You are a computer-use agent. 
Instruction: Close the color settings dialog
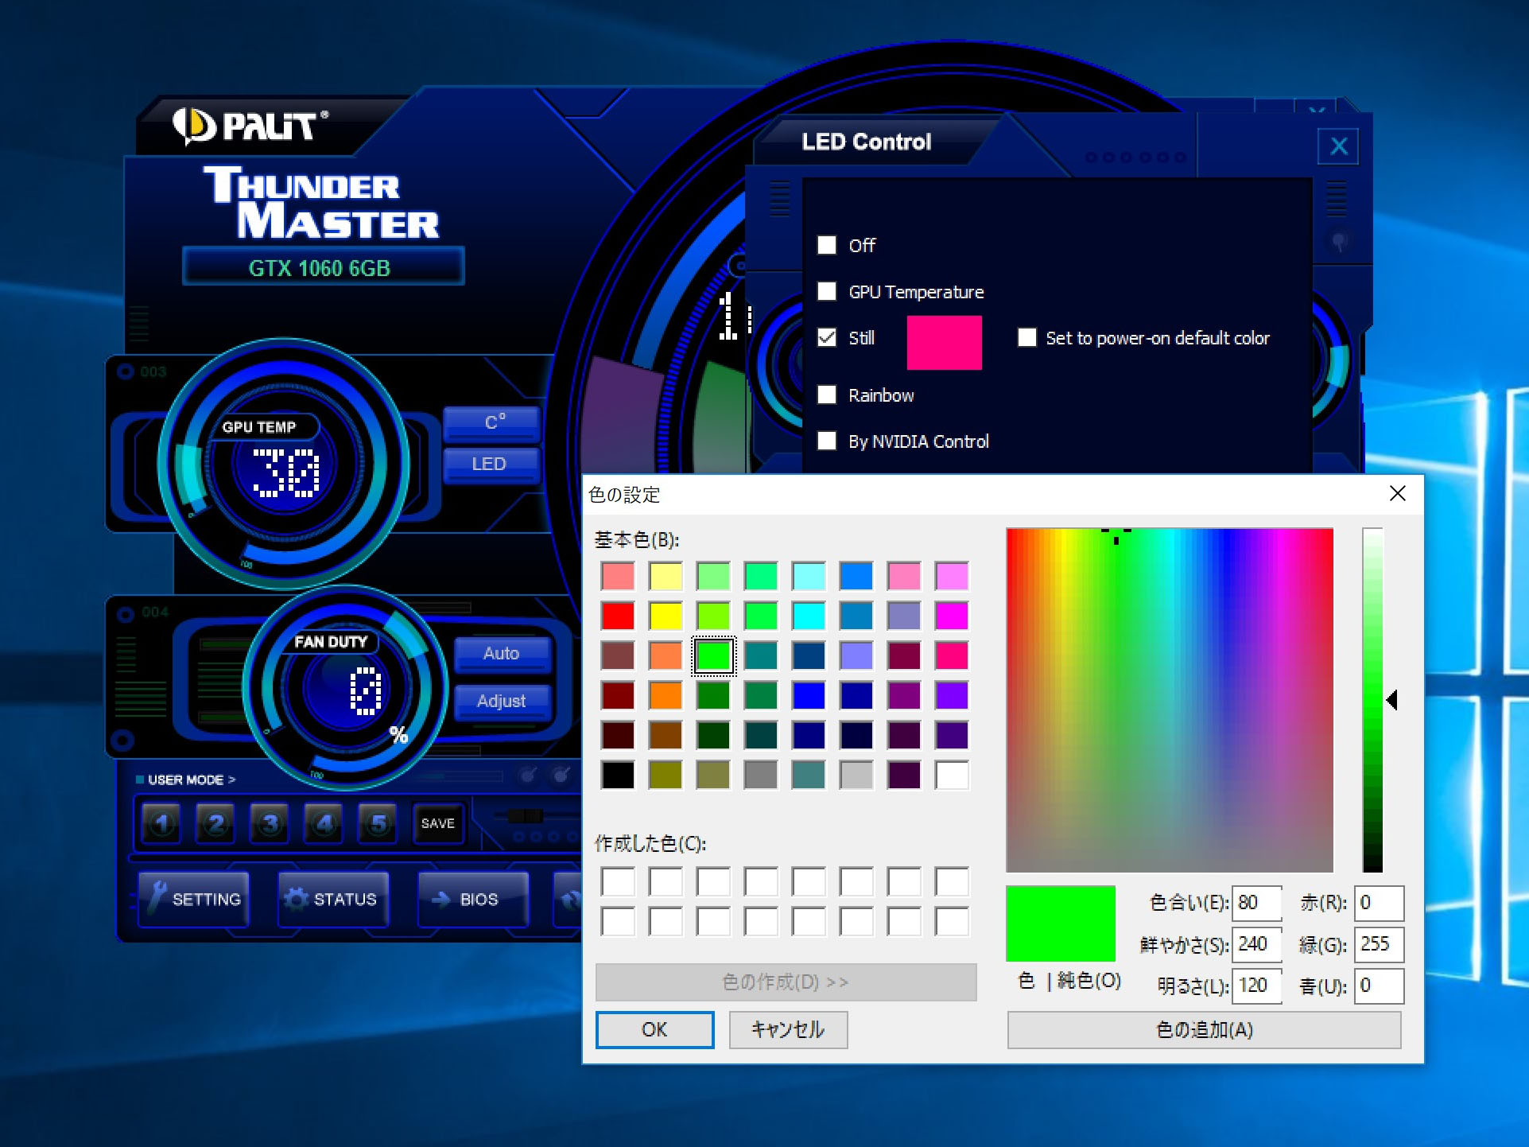click(x=1397, y=494)
